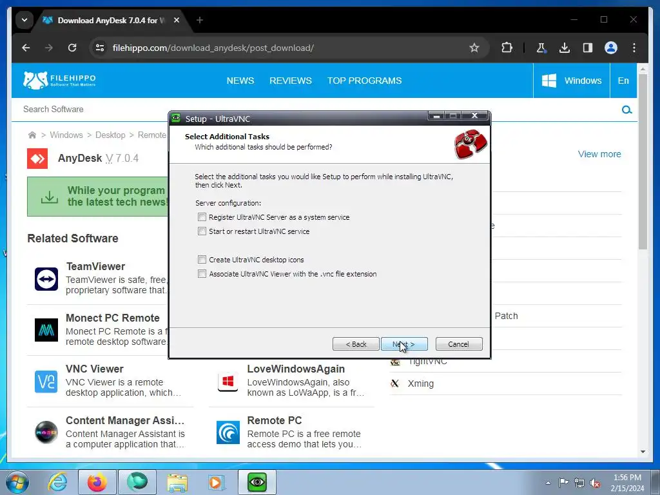Open the Content Manager Assistant icon
Viewport: 660px width, 495px height.
[46, 432]
